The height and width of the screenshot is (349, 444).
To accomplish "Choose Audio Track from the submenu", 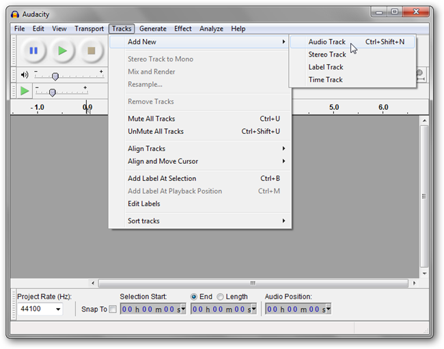I will pyautogui.click(x=327, y=42).
